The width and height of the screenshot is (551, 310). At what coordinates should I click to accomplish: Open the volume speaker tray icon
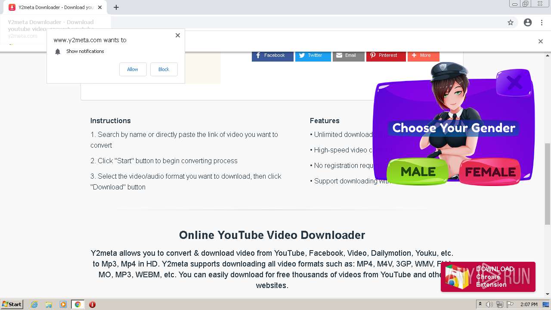[x=489, y=304]
